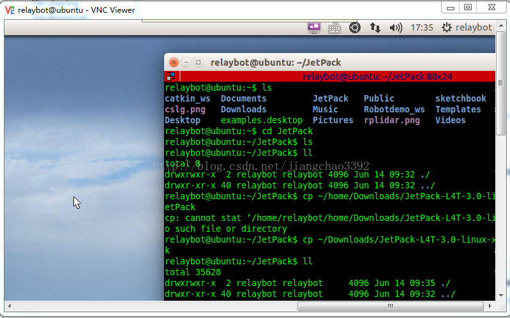Minimize the relaybot terminal window

click(186, 62)
